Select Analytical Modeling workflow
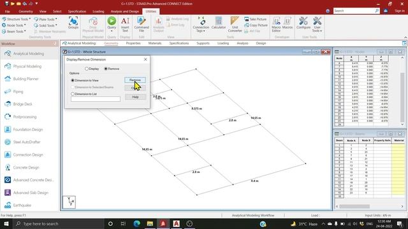The image size is (408, 229). tap(29, 53)
